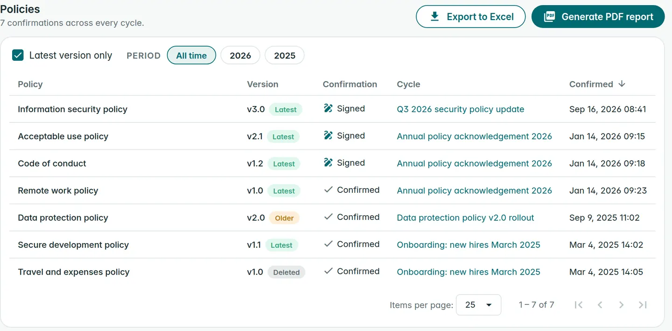
Task: Open the Items per page dropdown
Action: click(478, 305)
